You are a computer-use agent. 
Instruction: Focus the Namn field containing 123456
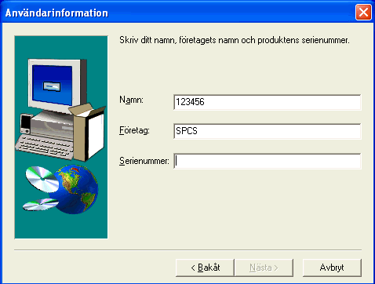(268, 102)
